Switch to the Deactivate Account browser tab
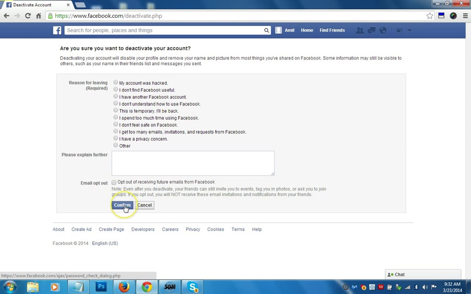The image size is (471, 294). [33, 5]
